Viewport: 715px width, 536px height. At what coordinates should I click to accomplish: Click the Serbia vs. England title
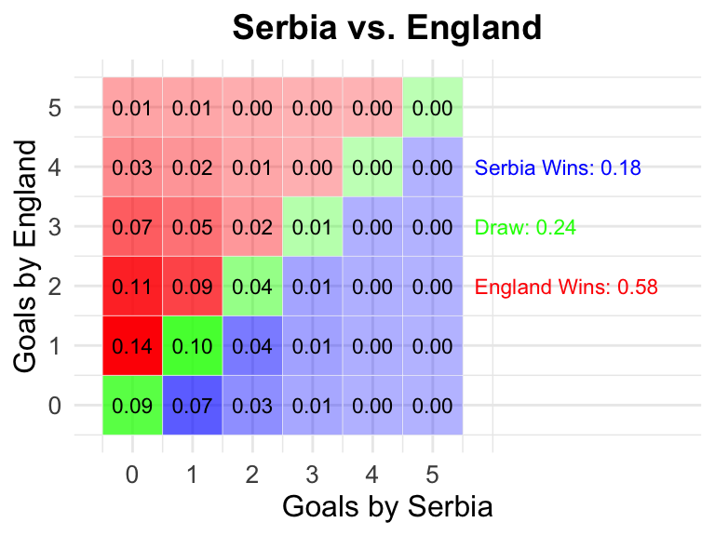(x=387, y=27)
